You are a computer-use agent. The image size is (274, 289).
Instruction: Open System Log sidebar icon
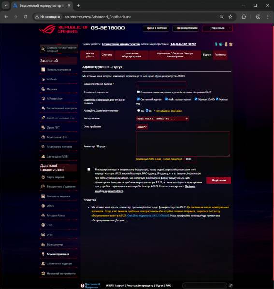click(43, 263)
